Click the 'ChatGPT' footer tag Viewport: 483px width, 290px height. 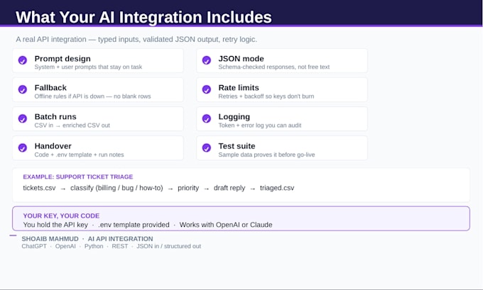click(x=34, y=246)
